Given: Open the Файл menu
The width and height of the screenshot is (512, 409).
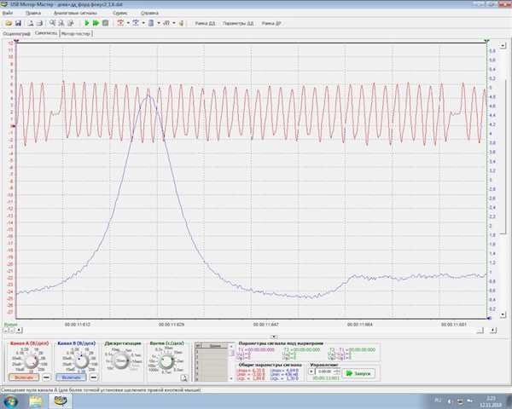Looking at the screenshot, I should (x=8, y=13).
